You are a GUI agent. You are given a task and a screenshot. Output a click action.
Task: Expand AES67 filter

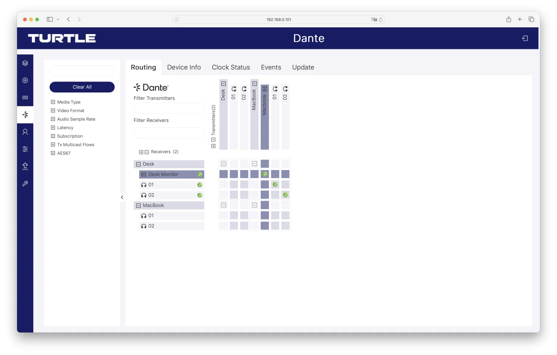53,153
